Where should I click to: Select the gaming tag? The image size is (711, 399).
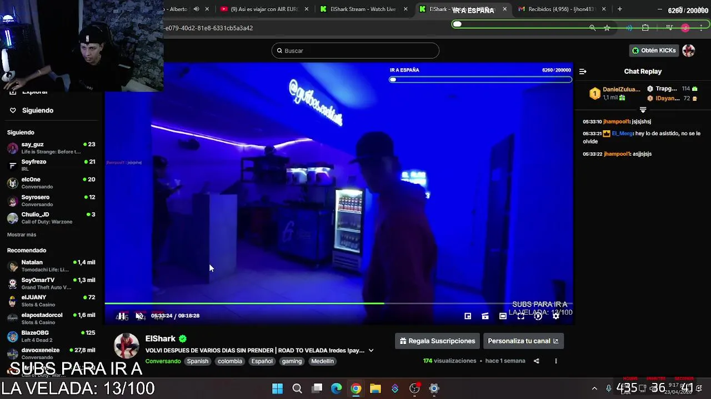click(x=292, y=361)
